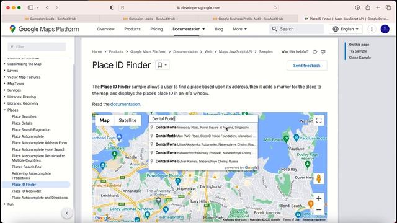Viewport: 397px width, 223px height.
Task: Go back with Safari back arrow
Action: point(47,7)
